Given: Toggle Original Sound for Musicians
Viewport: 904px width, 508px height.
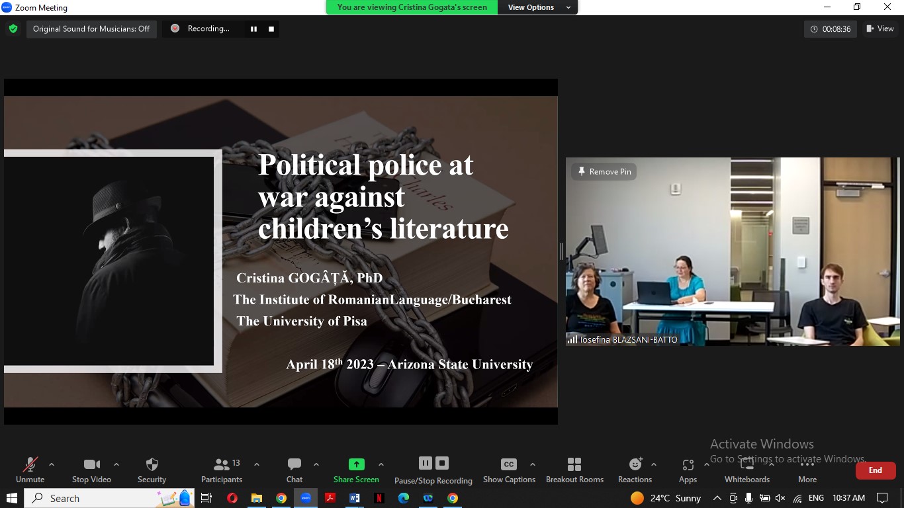Looking at the screenshot, I should [91, 28].
